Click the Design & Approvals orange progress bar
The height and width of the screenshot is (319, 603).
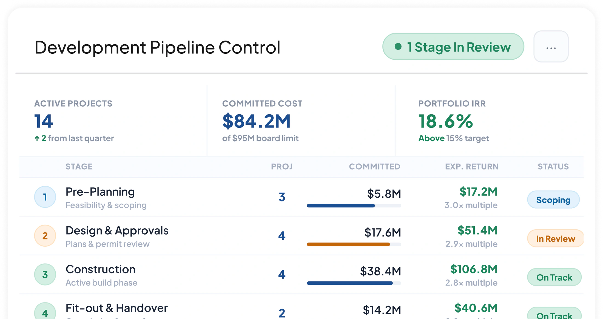pyautogui.click(x=354, y=244)
